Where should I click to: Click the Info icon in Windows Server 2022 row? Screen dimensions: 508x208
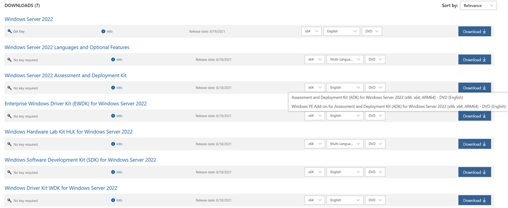pyautogui.click(x=103, y=32)
